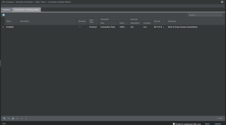The height and width of the screenshot is (125, 226).
Task: Click the Policy Types breadcrumb
Action: coord(40,2)
